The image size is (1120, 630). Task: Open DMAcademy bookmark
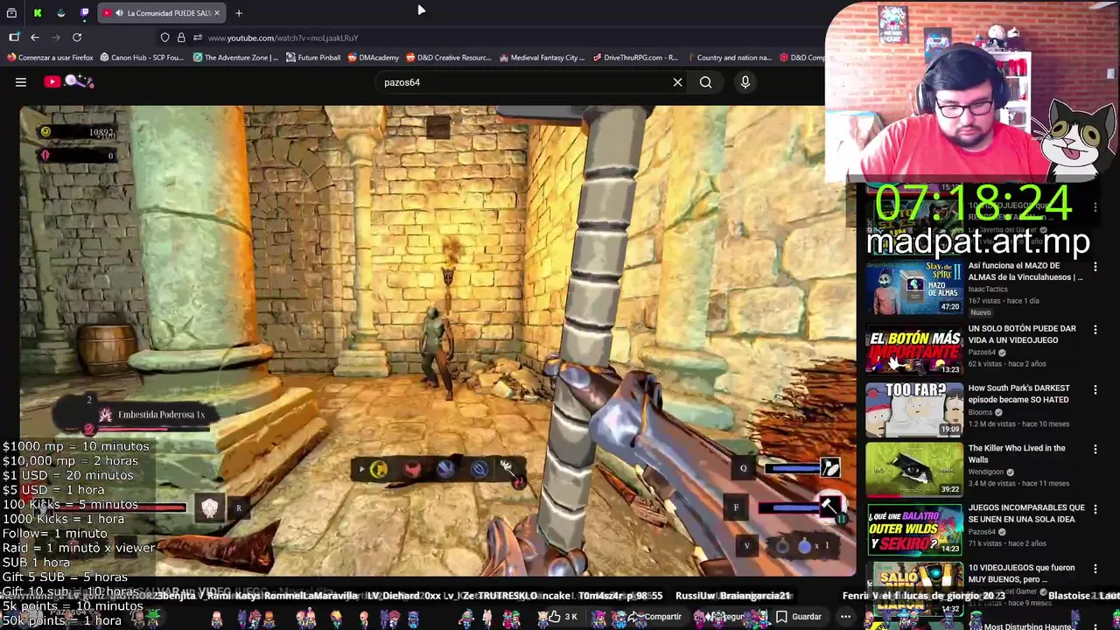[x=373, y=58]
